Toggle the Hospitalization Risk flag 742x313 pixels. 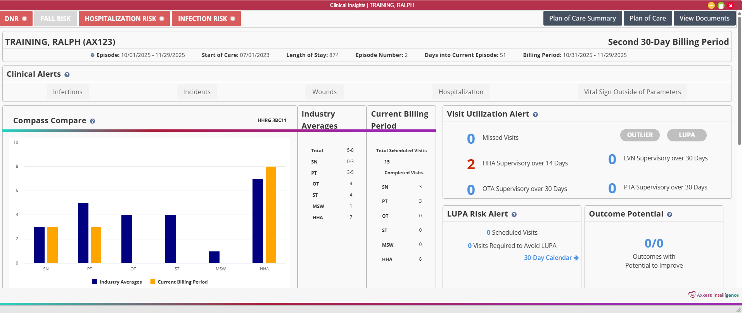[x=124, y=19]
